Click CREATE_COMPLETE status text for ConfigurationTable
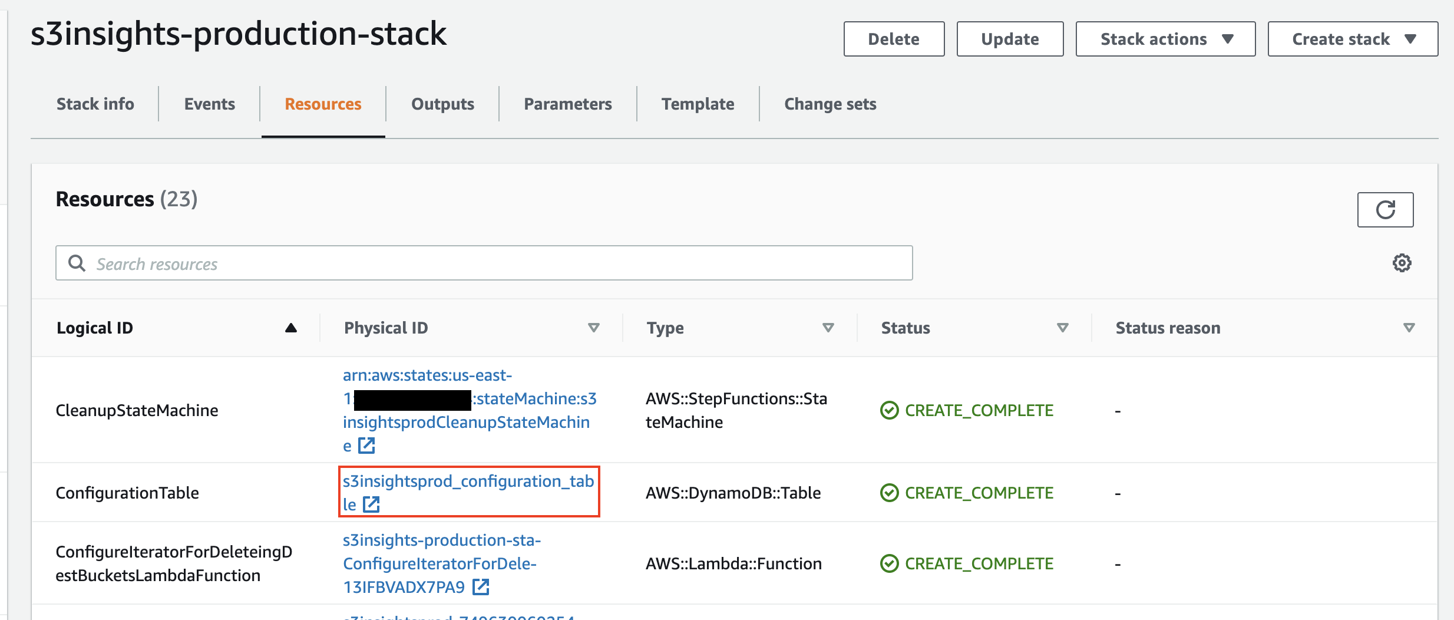This screenshot has height=620, width=1454. point(979,493)
